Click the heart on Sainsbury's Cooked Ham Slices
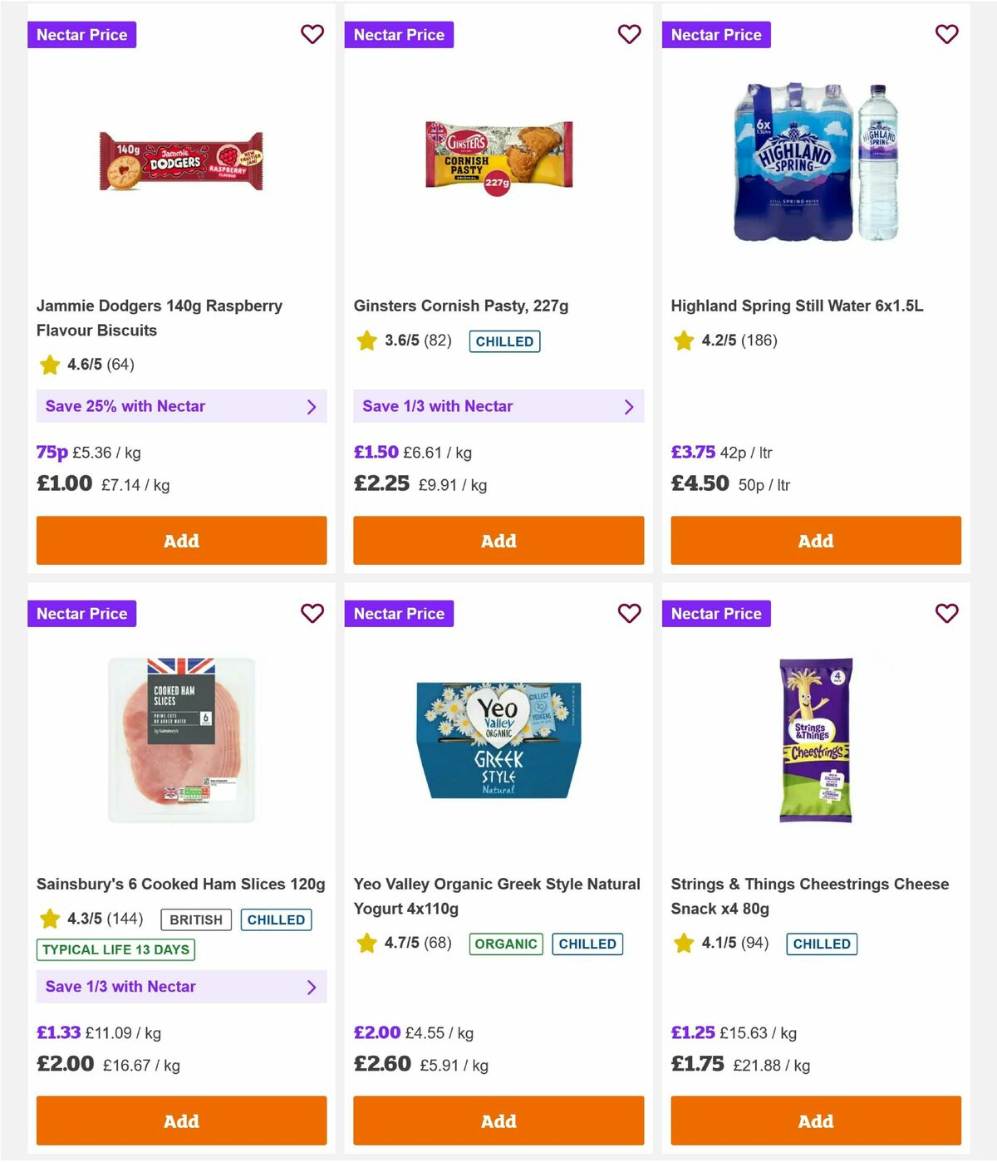Image resolution: width=997 pixels, height=1162 pixels. [x=312, y=613]
